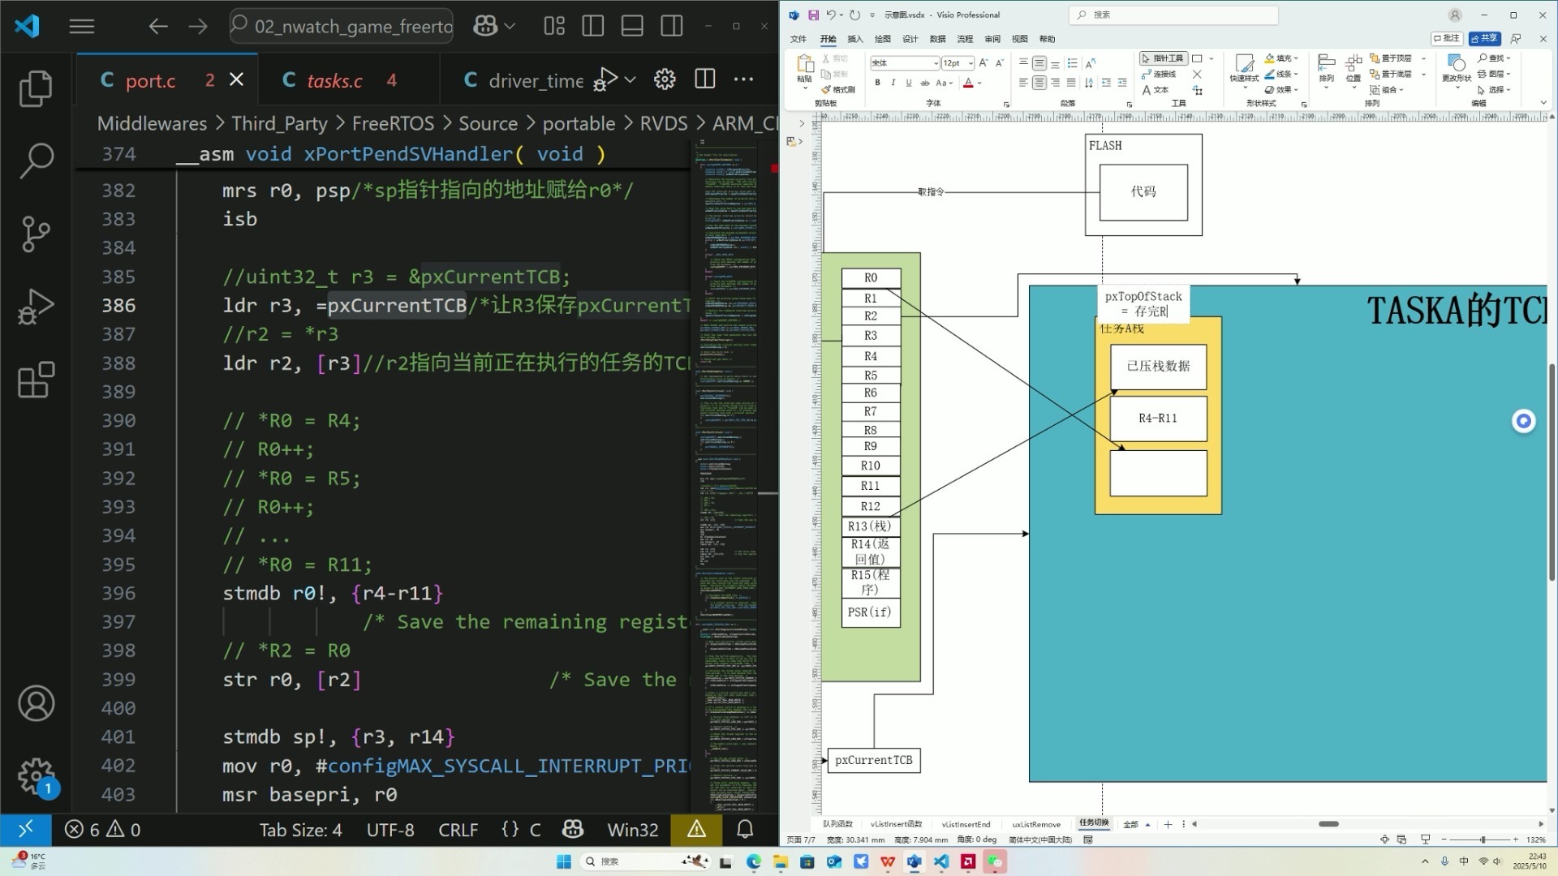The width and height of the screenshot is (1558, 876).
Task: Toggle the bottom panel layout icon
Action: (632, 26)
